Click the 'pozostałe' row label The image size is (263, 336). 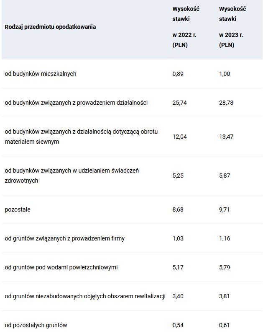pyautogui.click(x=18, y=209)
